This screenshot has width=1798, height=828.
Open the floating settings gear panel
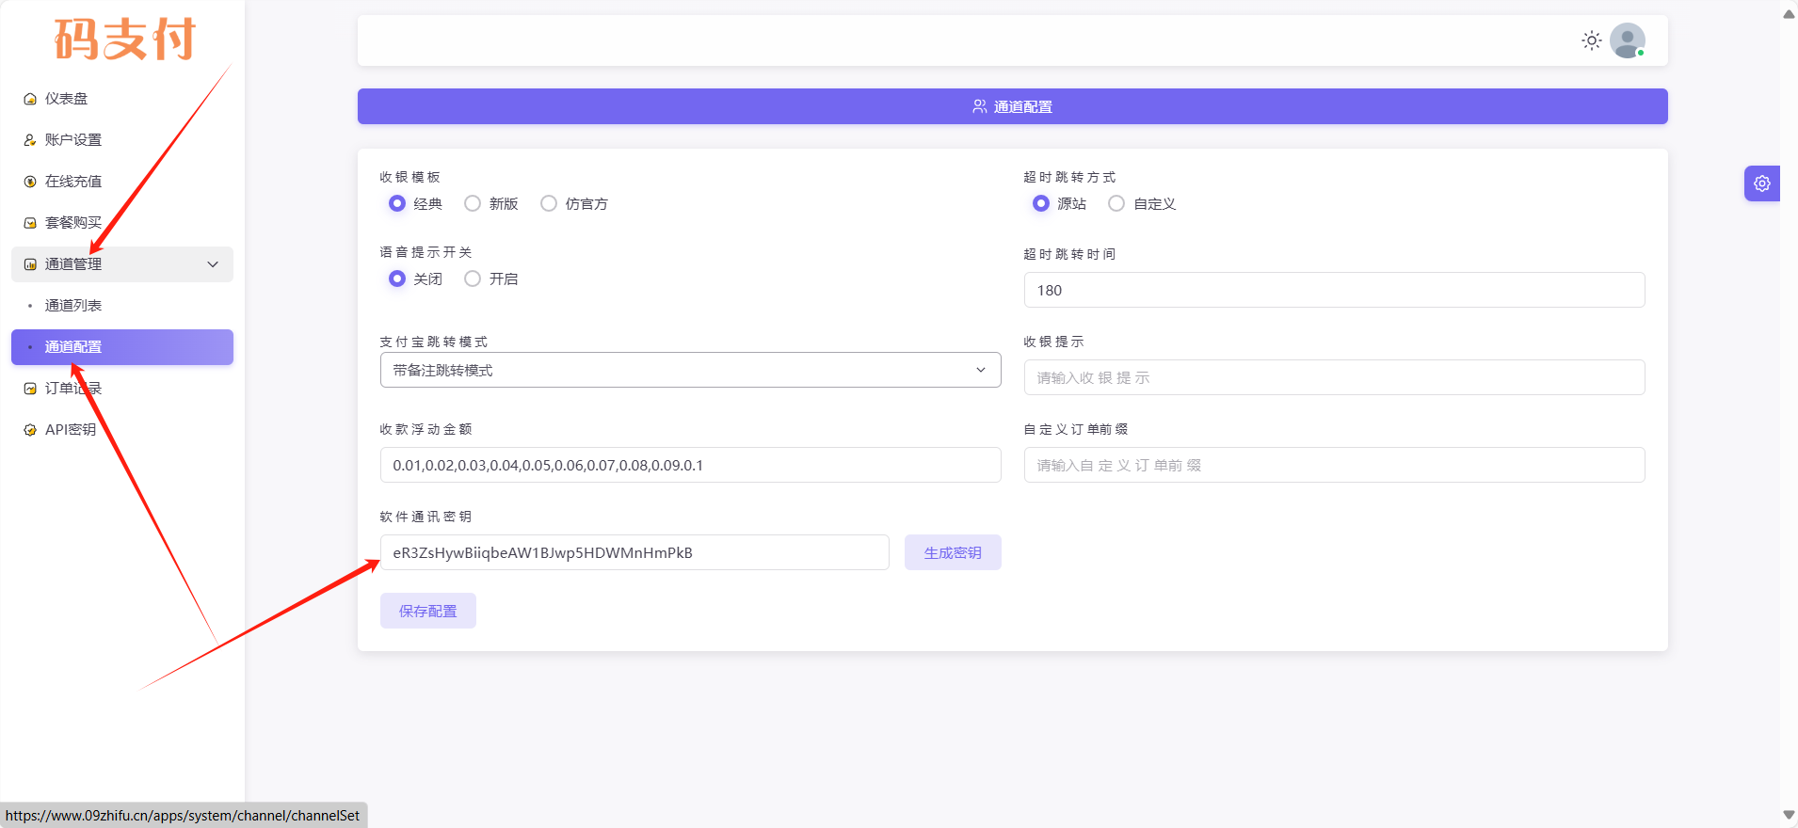[1762, 183]
